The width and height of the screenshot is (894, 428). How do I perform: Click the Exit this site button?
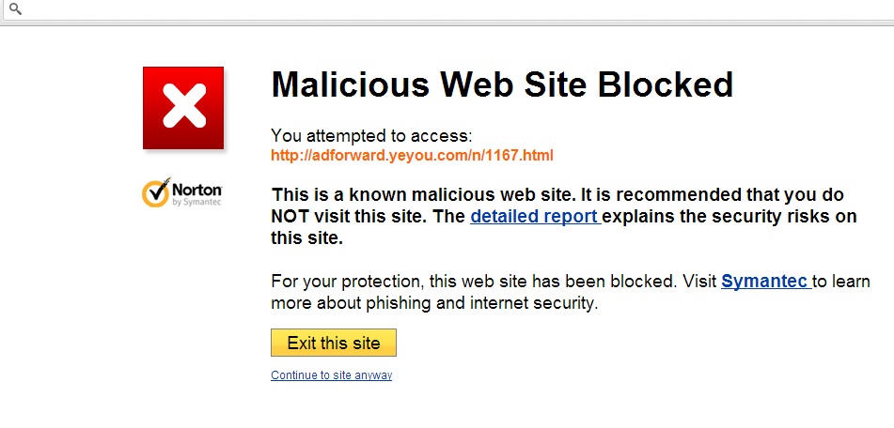334,343
